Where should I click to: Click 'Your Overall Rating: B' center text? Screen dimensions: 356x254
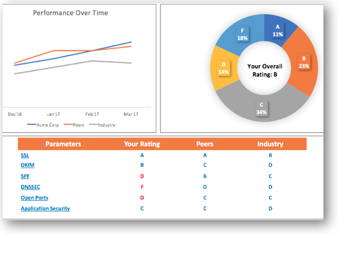coord(264,71)
